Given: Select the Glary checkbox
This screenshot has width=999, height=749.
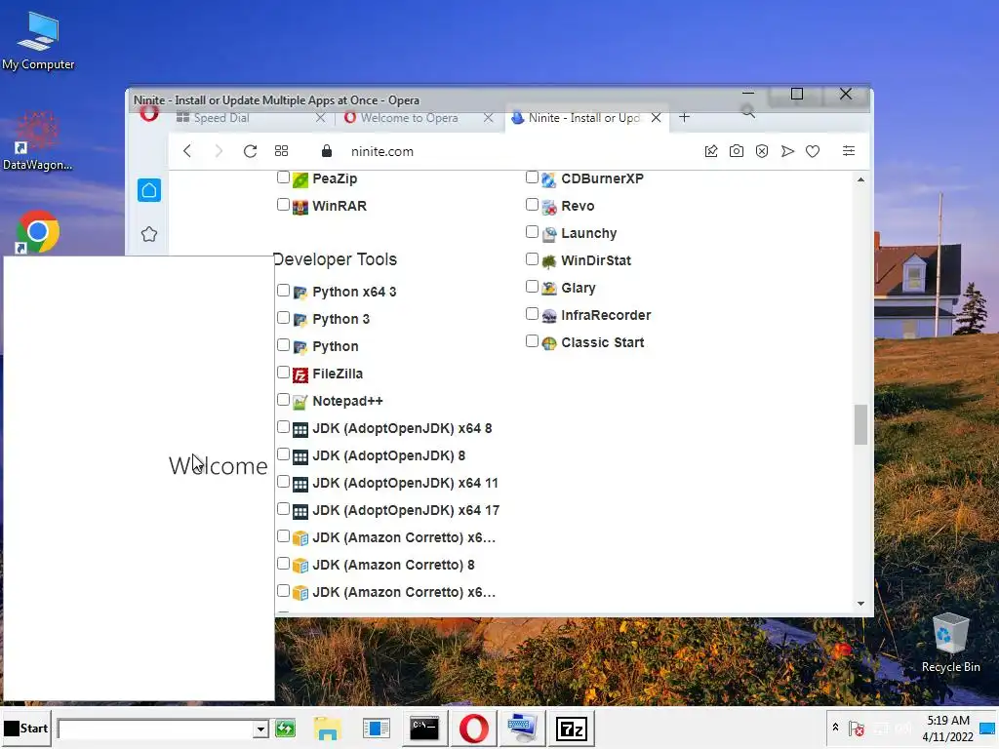Looking at the screenshot, I should coord(532,287).
